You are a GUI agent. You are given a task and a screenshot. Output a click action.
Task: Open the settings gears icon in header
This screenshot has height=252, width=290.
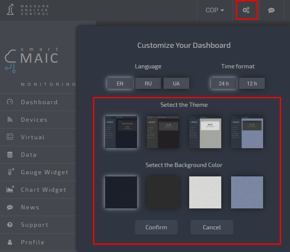click(246, 10)
